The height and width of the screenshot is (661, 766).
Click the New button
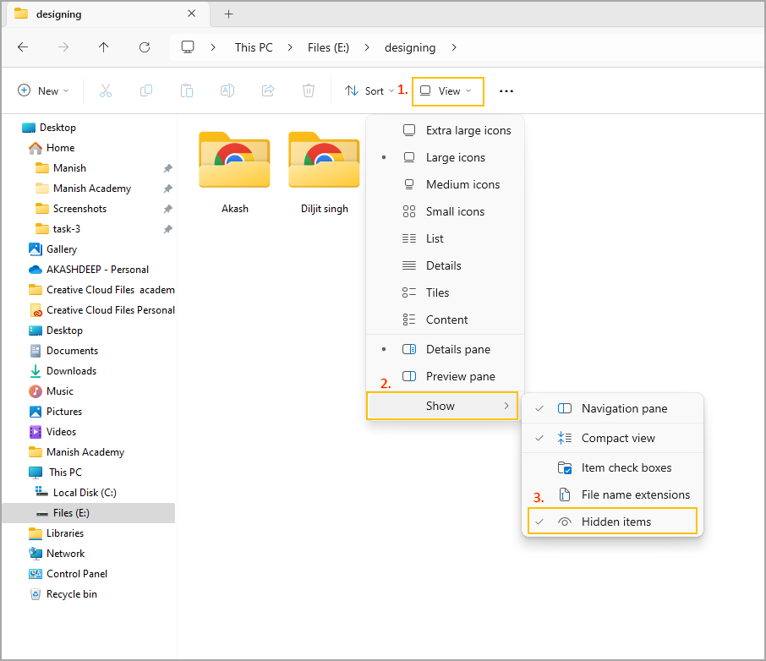(x=42, y=91)
